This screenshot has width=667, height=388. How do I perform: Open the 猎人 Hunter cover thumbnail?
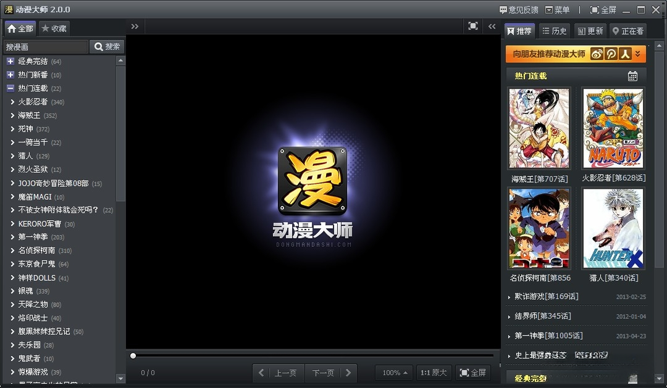(x=613, y=228)
